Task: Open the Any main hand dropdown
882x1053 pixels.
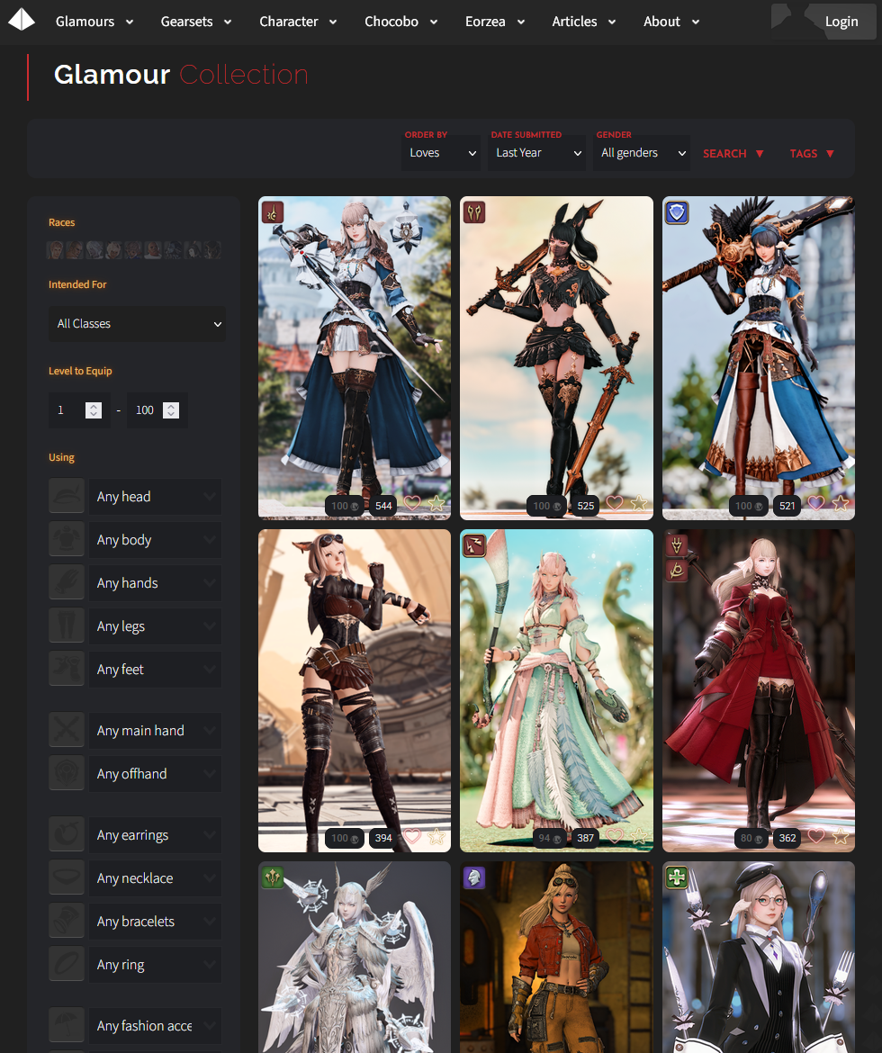Action: (x=155, y=730)
